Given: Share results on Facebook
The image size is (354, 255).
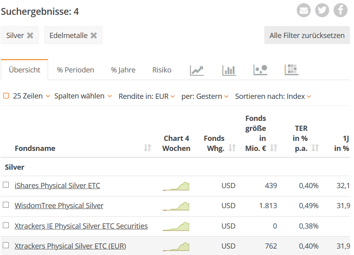Looking at the screenshot, I should click(x=340, y=10).
